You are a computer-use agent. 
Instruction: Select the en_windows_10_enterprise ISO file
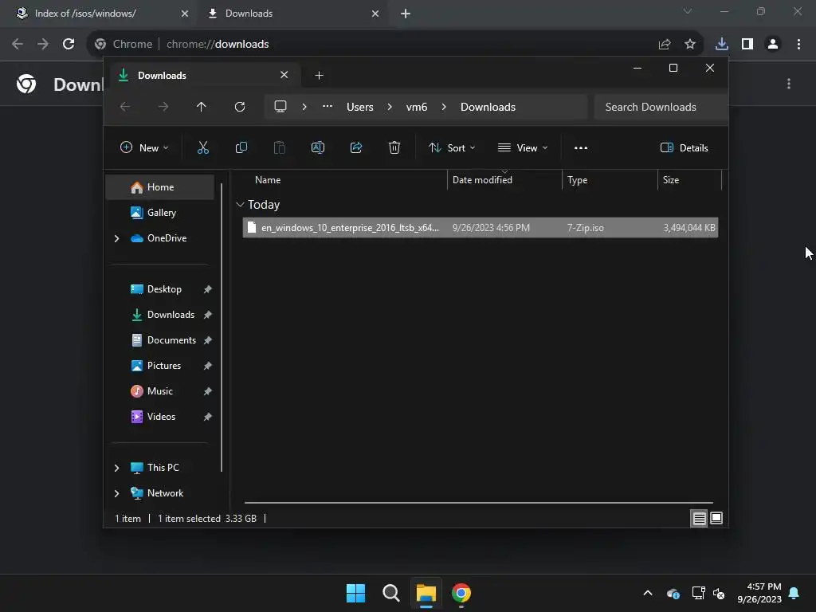point(481,228)
